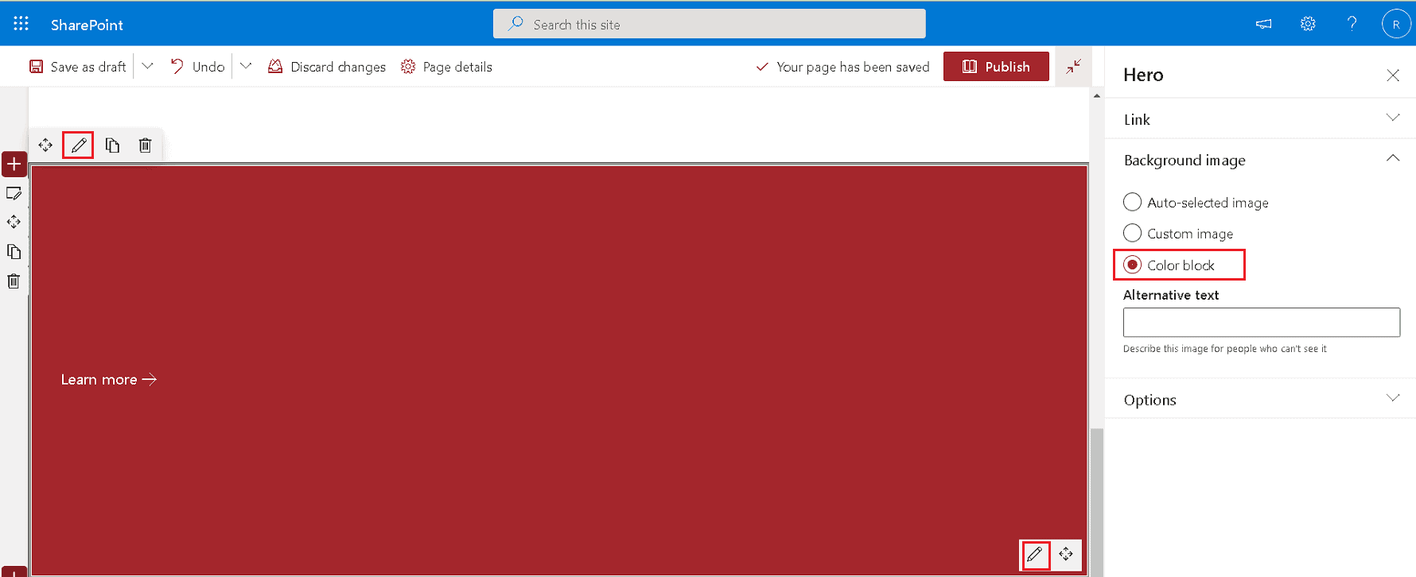Click the Alternative text field
The width and height of the screenshot is (1416, 577).
tap(1261, 323)
